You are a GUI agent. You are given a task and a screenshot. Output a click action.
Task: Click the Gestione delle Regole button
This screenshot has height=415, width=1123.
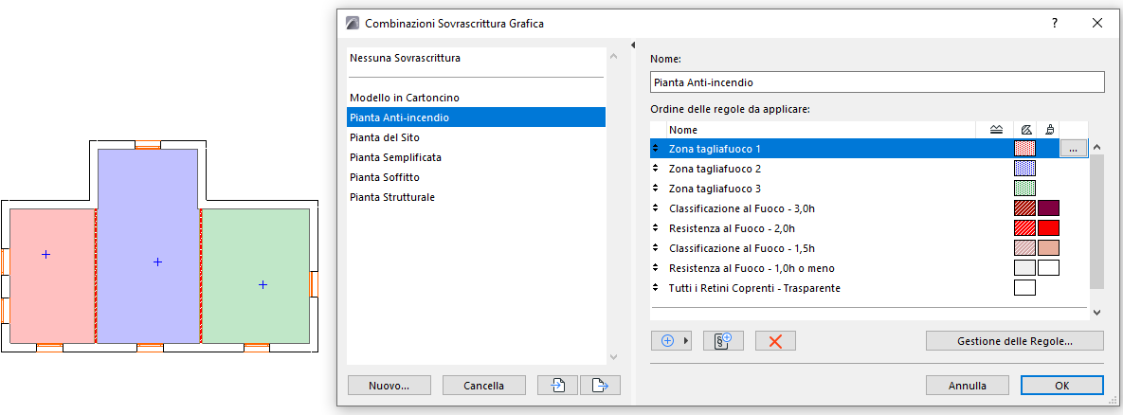[x=1015, y=341]
